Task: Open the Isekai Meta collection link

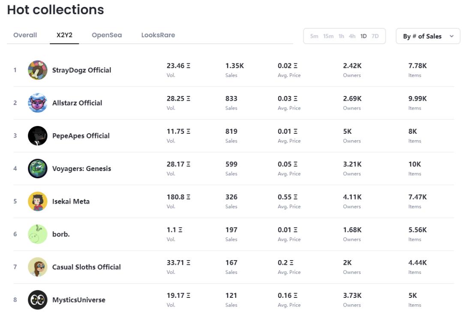Action: (x=71, y=201)
